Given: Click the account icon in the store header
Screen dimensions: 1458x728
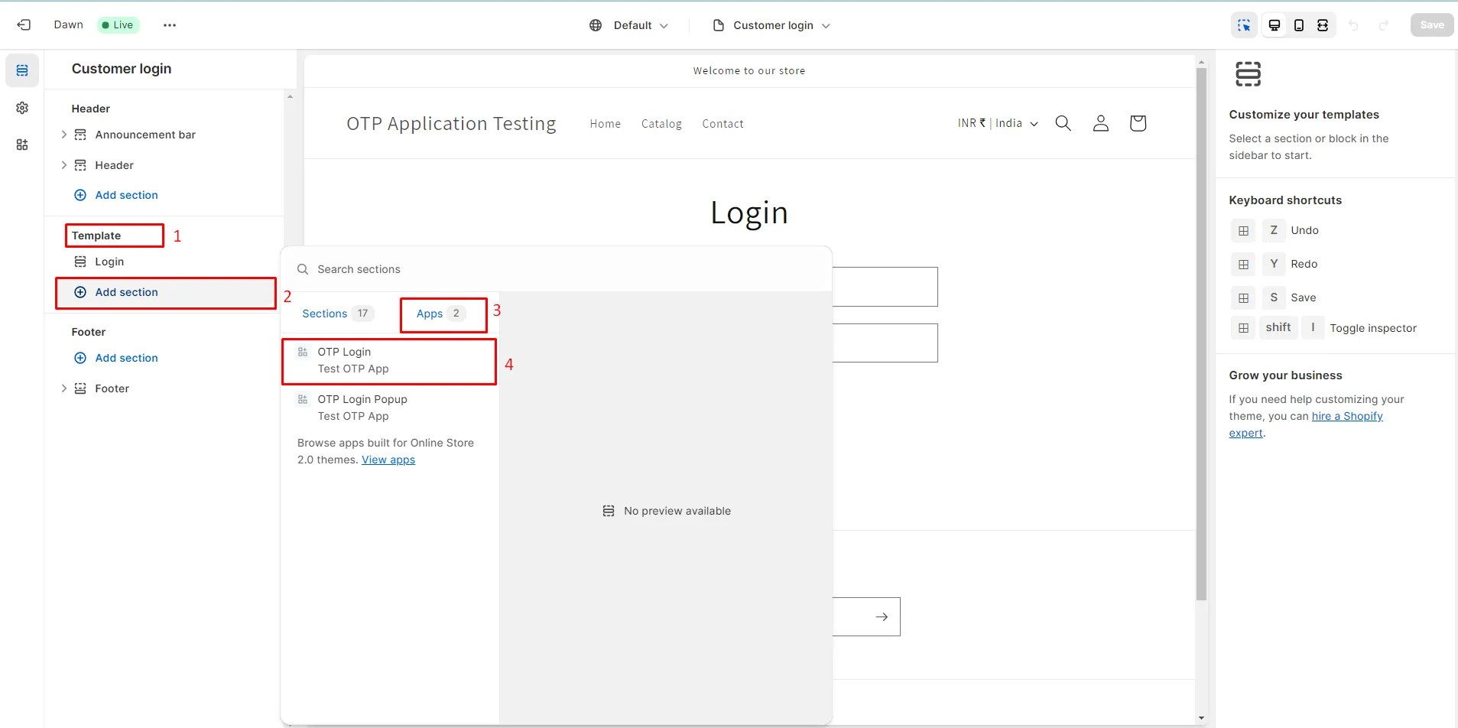Looking at the screenshot, I should [1100, 123].
